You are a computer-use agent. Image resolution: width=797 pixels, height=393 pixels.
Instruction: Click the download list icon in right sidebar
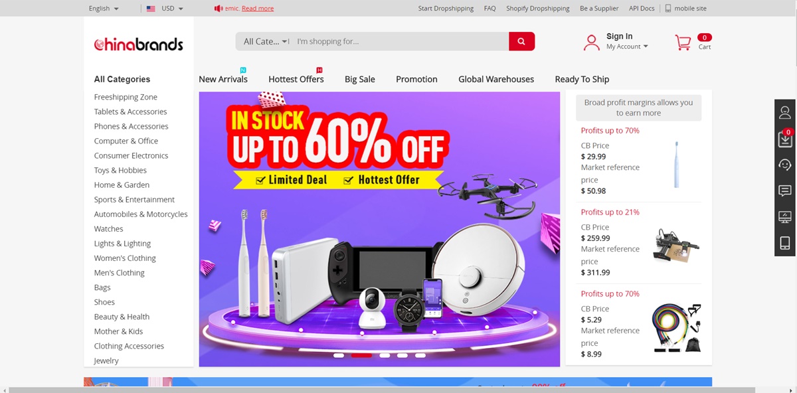click(785, 139)
